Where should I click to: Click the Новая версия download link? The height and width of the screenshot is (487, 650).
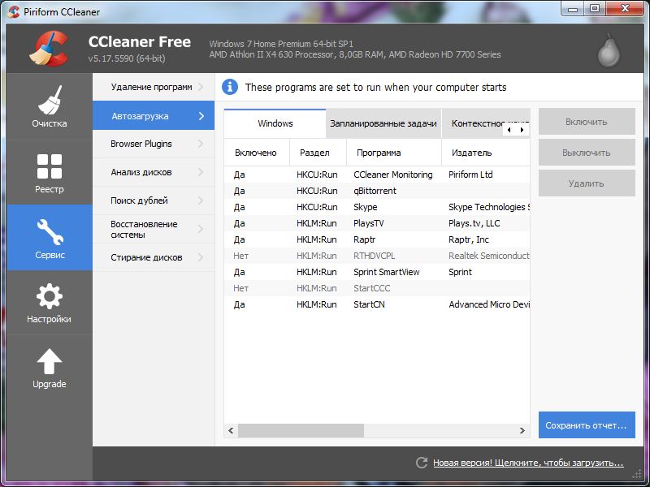click(527, 463)
